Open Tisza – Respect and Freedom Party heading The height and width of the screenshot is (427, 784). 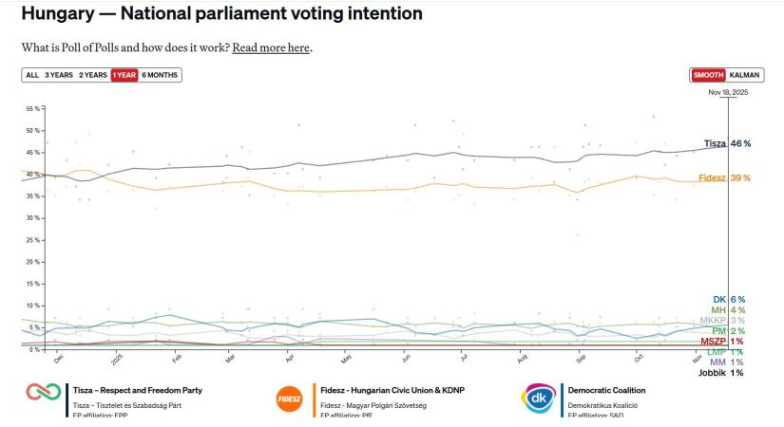tap(138, 390)
